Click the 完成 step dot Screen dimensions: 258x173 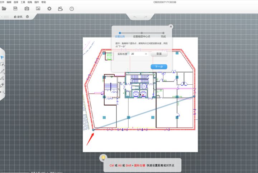(x=163, y=33)
